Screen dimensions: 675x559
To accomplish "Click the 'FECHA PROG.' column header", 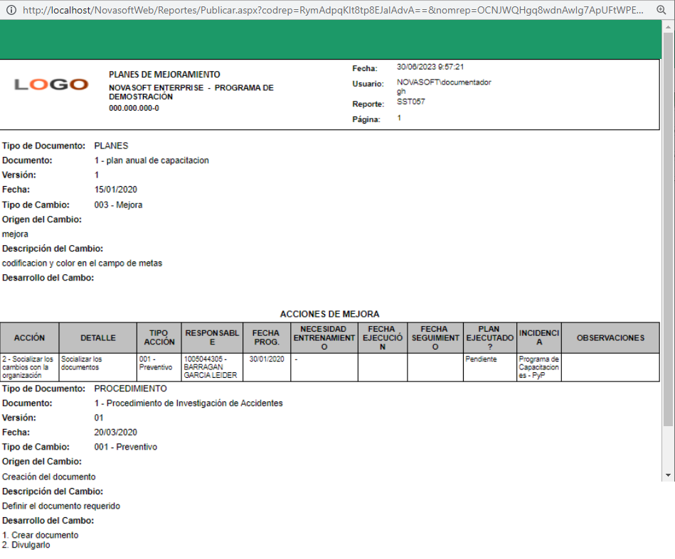I will pos(267,338).
